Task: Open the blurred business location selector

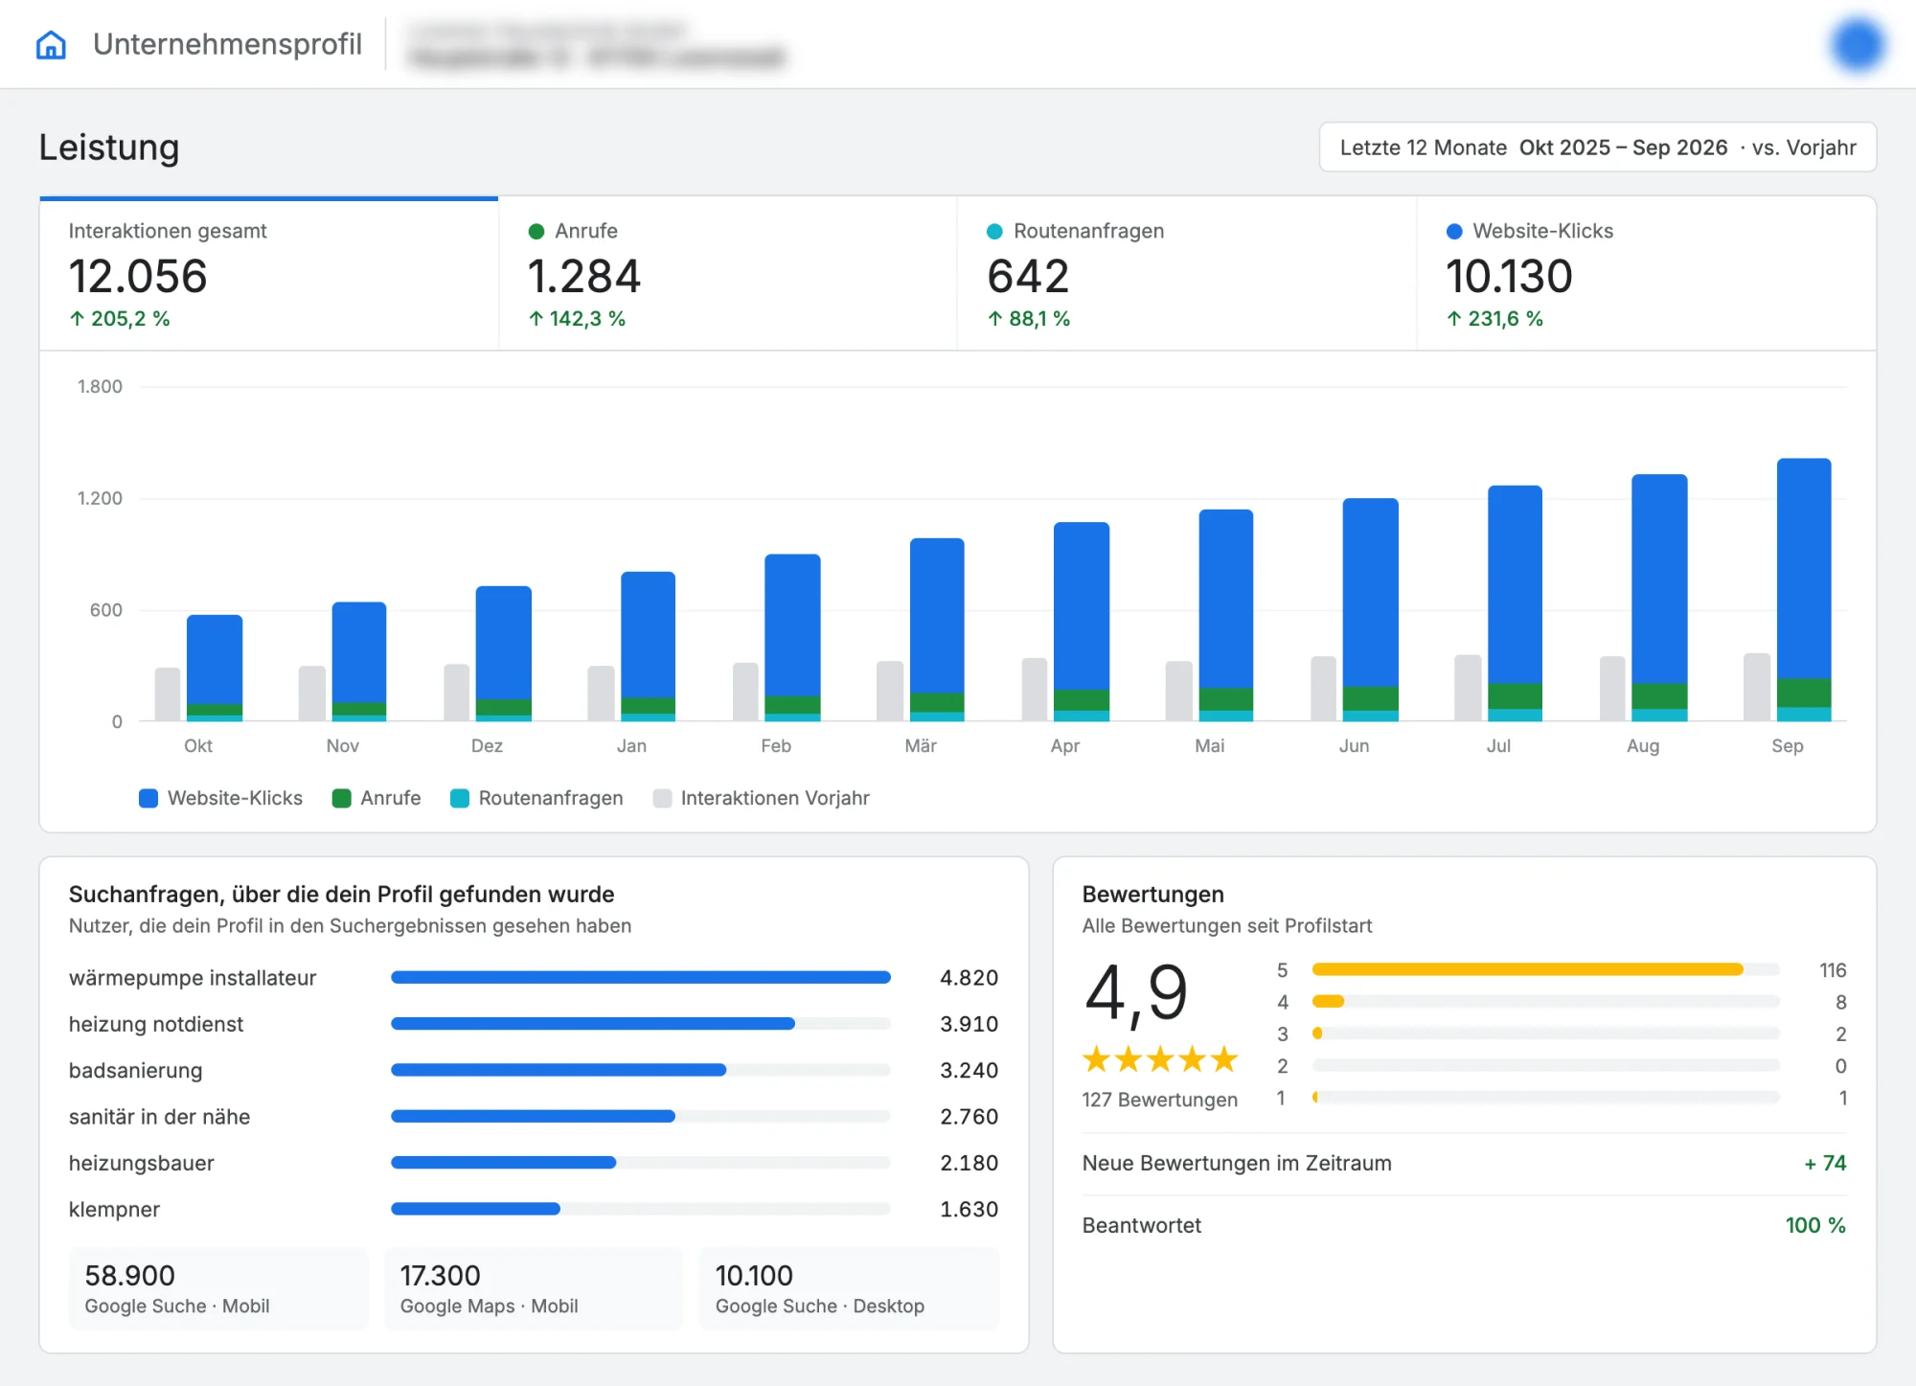Action: pos(596,45)
